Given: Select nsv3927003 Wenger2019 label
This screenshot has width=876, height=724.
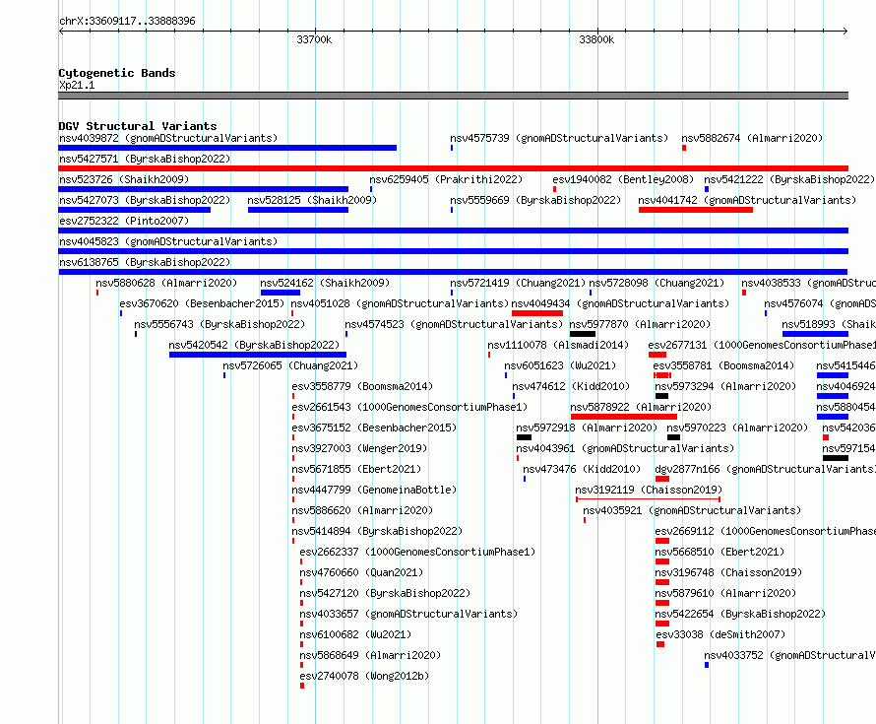Looking at the screenshot, I should 359,448.
